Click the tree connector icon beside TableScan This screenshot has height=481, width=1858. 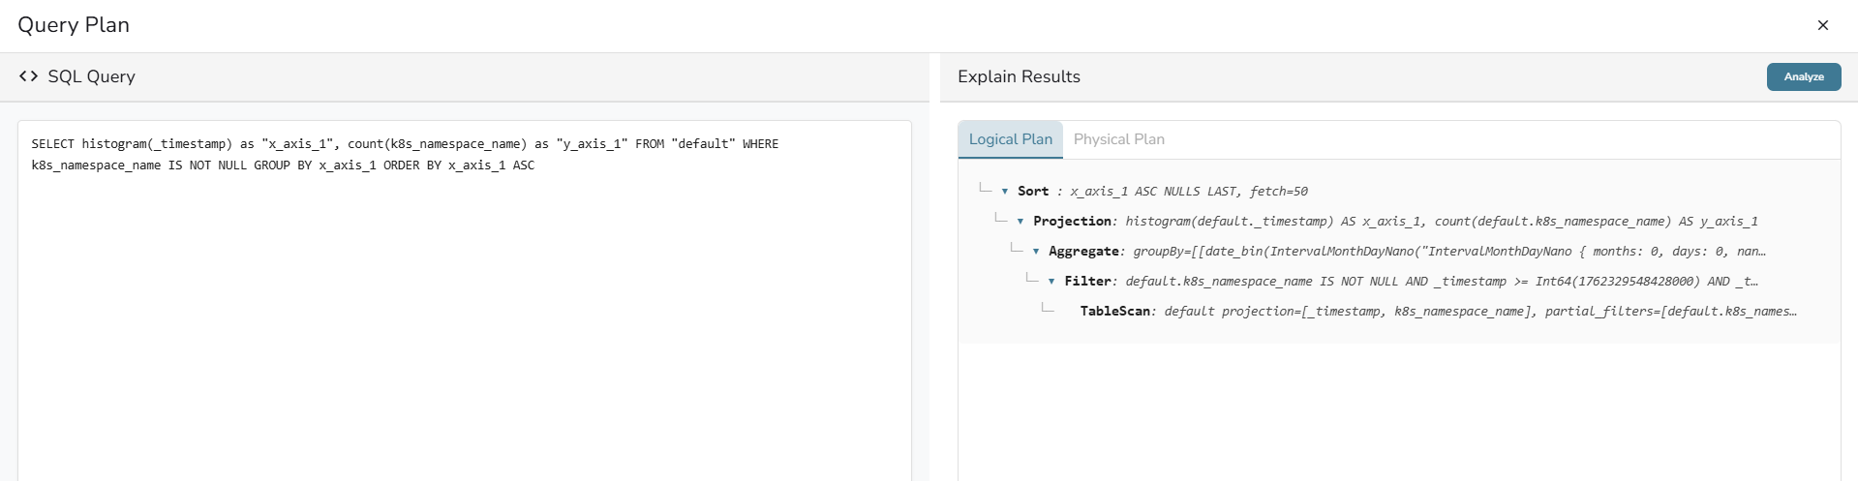(1048, 309)
